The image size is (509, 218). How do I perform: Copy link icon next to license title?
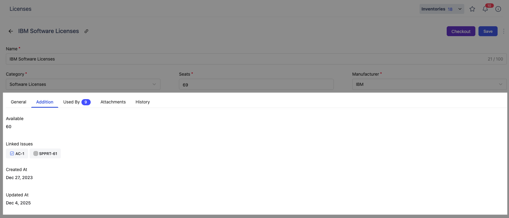(86, 31)
